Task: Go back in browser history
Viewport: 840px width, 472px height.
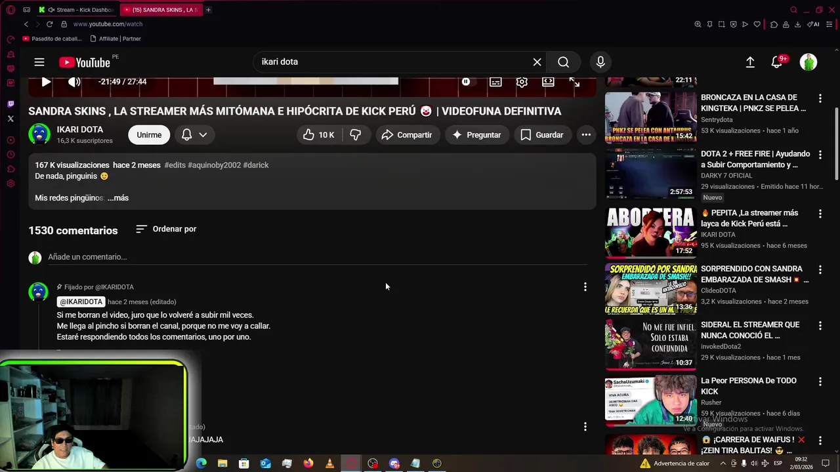Action: coord(26,24)
